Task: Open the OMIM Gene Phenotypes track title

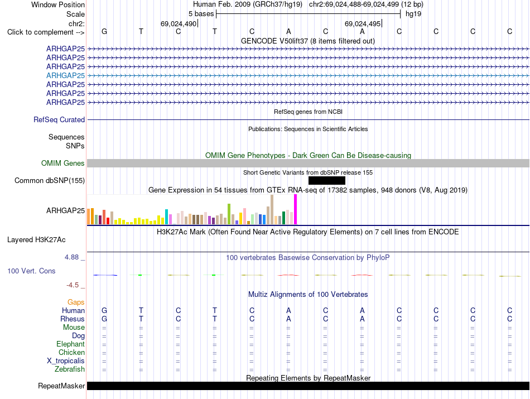Action: [x=308, y=155]
